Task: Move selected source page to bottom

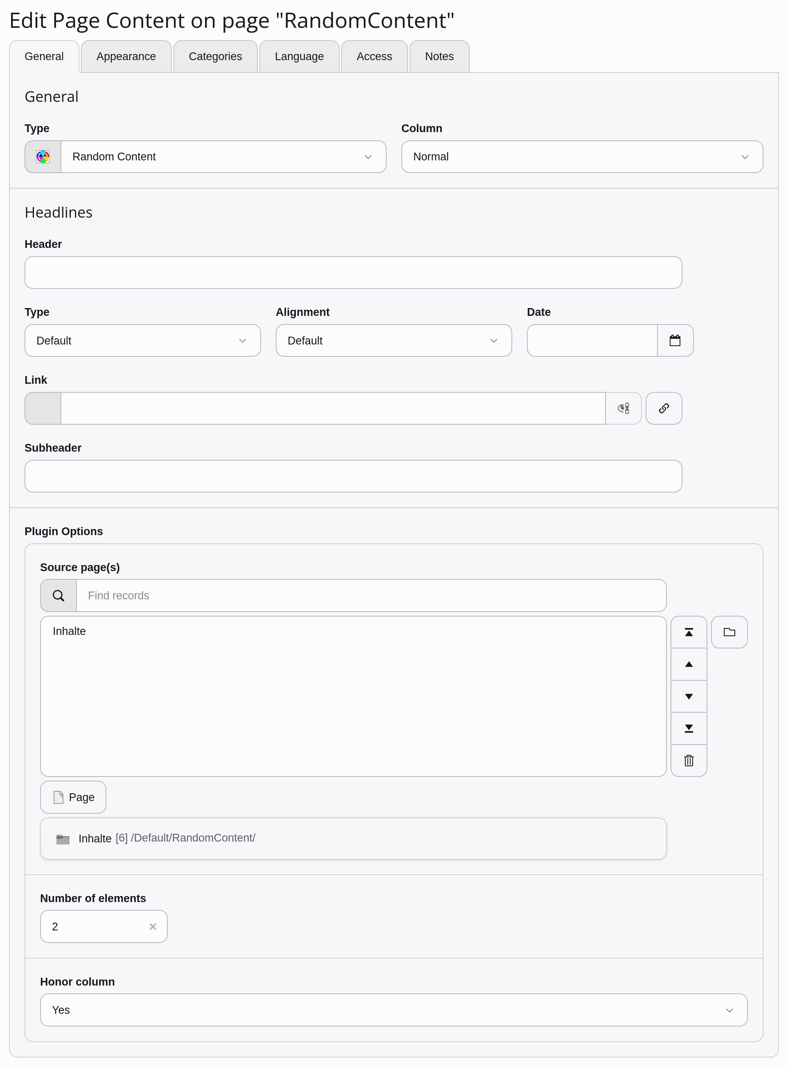Action: point(689,728)
